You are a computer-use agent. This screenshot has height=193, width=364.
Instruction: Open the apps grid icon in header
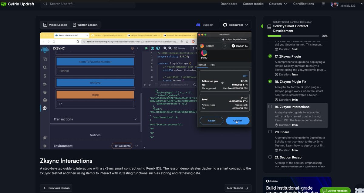coord(324,4)
